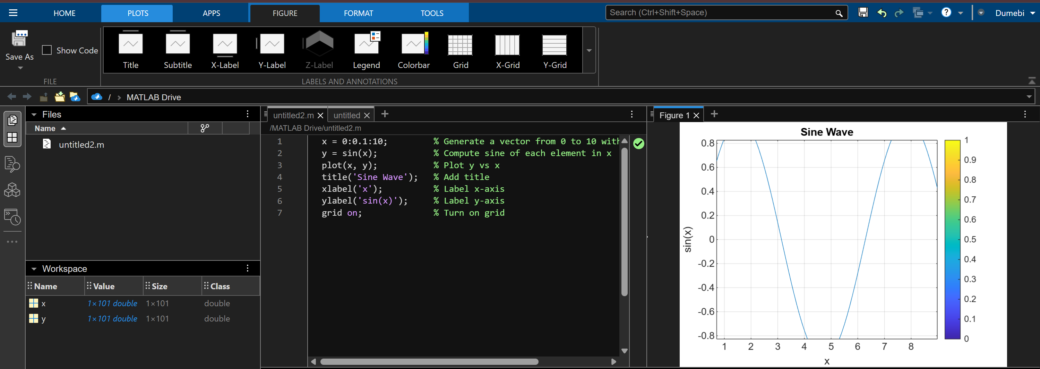Open the figure panel actions menu
The image size is (1040, 369).
(1025, 114)
